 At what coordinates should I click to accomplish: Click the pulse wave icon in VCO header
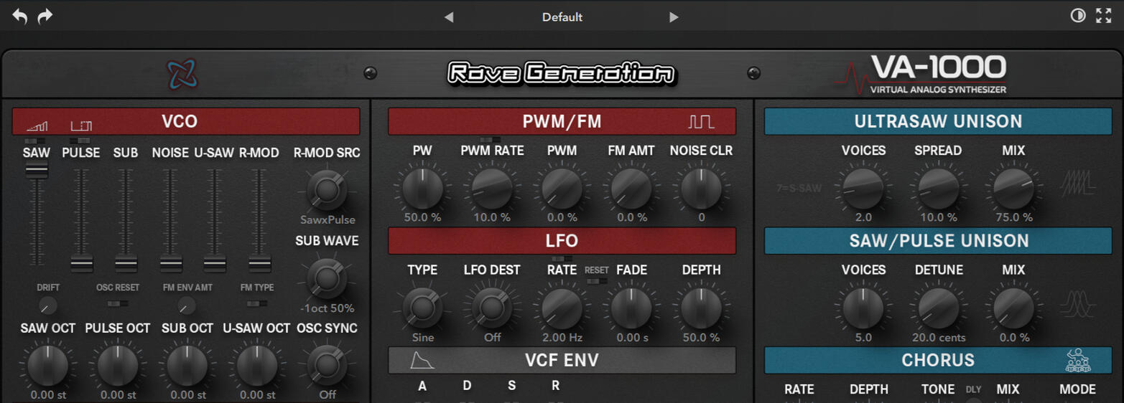click(81, 126)
